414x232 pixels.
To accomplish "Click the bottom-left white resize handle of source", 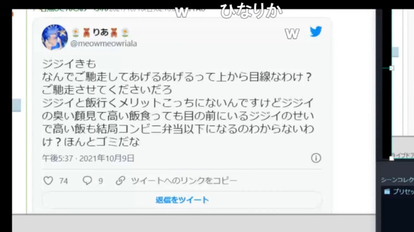I will coord(392,159).
